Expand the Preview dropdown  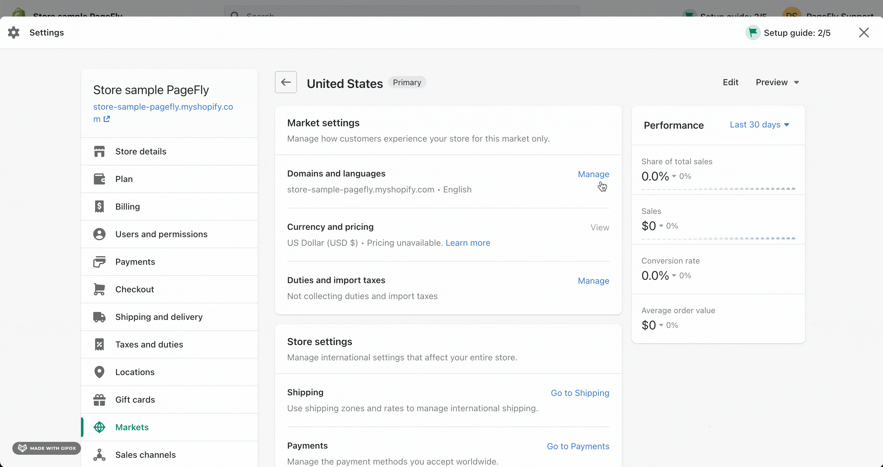click(777, 82)
